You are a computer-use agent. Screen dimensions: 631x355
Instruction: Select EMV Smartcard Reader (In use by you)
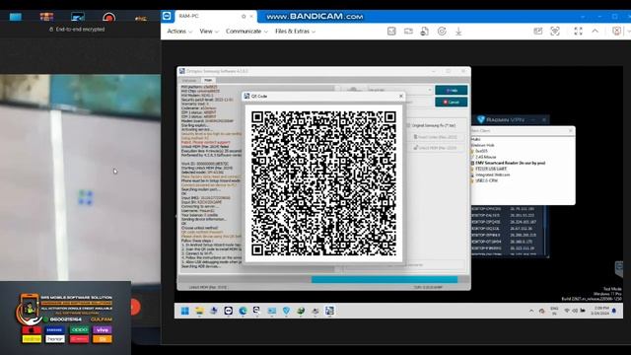point(510,163)
